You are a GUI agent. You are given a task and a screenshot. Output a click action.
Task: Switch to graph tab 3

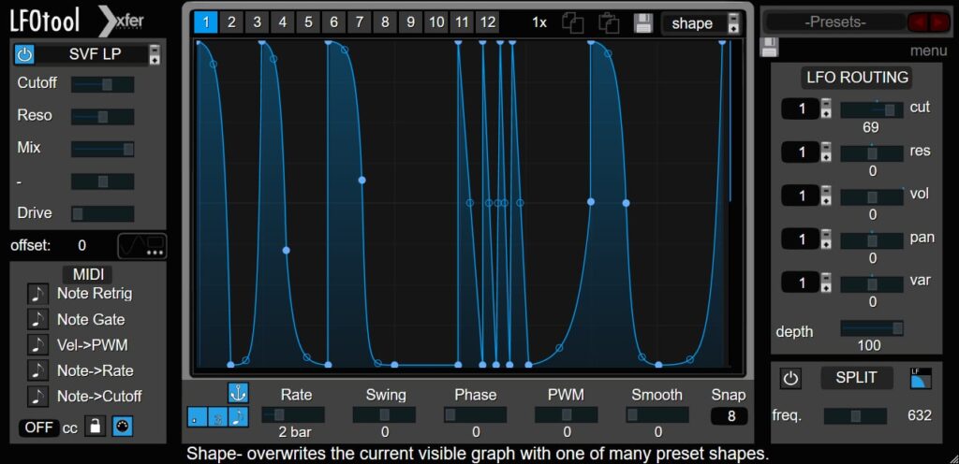coord(258,22)
